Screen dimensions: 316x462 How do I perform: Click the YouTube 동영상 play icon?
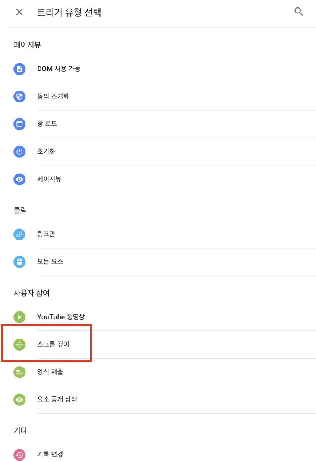(x=19, y=317)
